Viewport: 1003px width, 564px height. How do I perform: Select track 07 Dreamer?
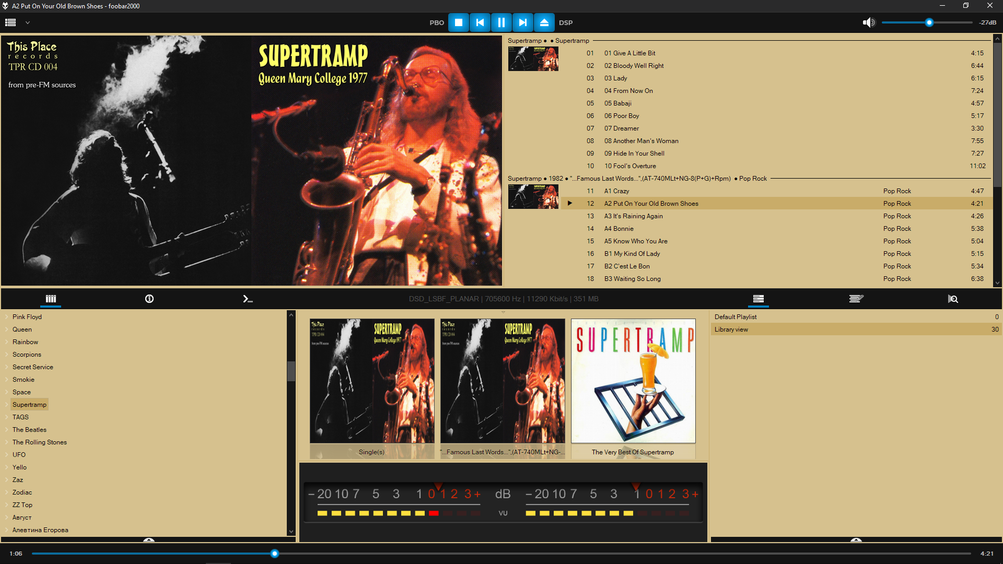(x=778, y=129)
